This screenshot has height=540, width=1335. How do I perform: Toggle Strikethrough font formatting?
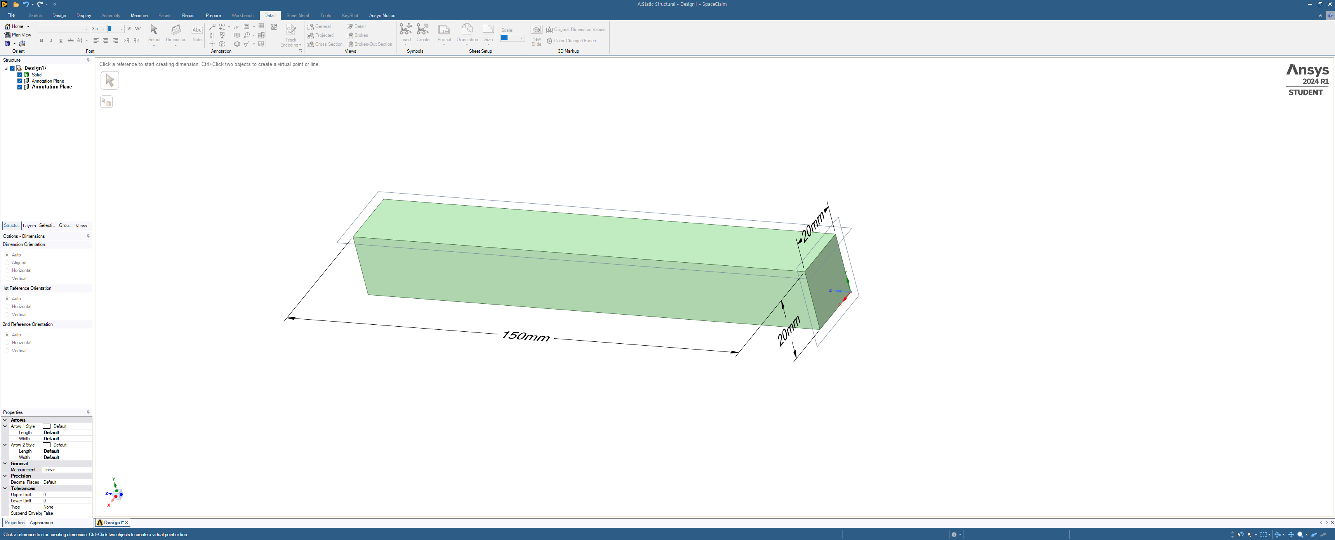coord(71,40)
